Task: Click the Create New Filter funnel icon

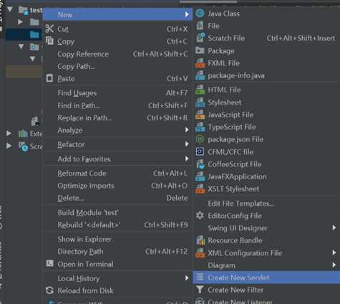Action: (x=200, y=290)
